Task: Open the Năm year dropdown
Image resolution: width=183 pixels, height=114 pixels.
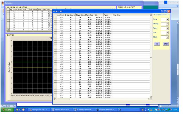Action: [167, 20]
